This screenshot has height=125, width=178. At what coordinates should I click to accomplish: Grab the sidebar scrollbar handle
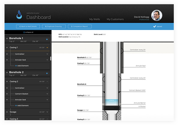(x=51, y=58)
